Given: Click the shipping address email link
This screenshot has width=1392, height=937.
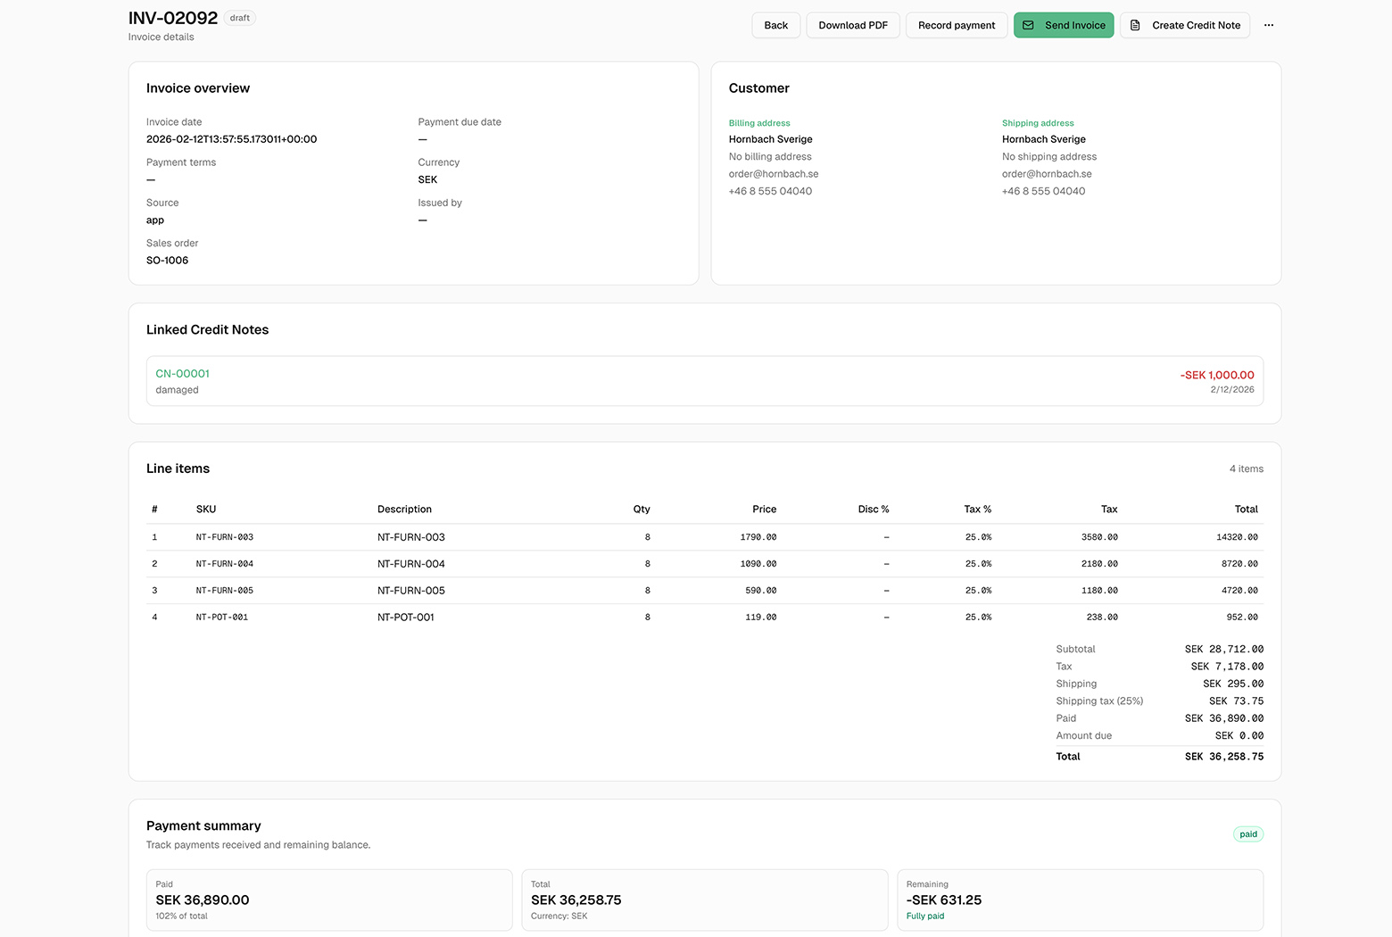Looking at the screenshot, I should click(1046, 173).
